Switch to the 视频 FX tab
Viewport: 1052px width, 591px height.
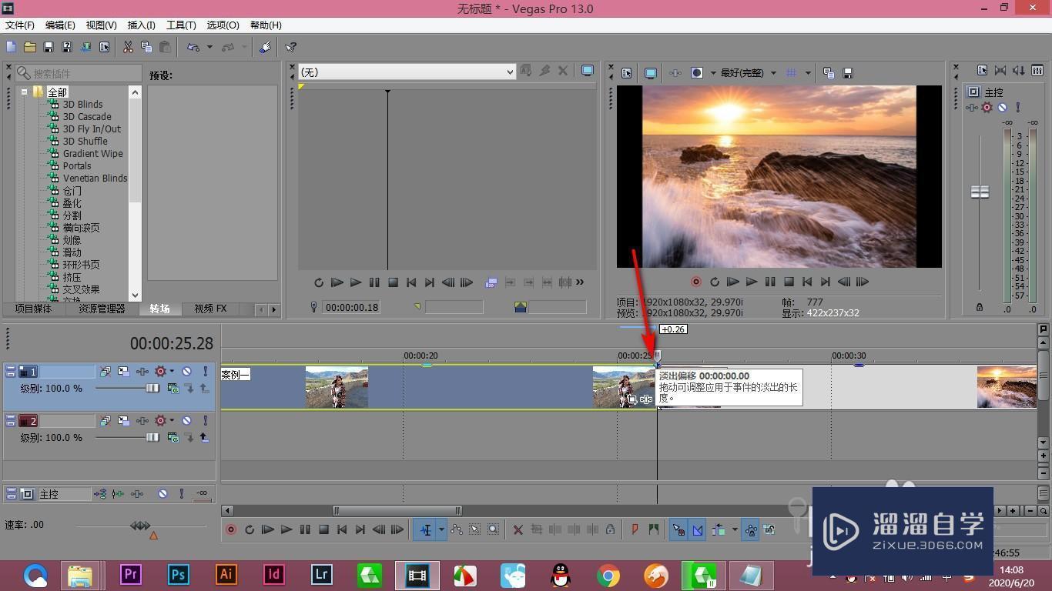pos(210,309)
